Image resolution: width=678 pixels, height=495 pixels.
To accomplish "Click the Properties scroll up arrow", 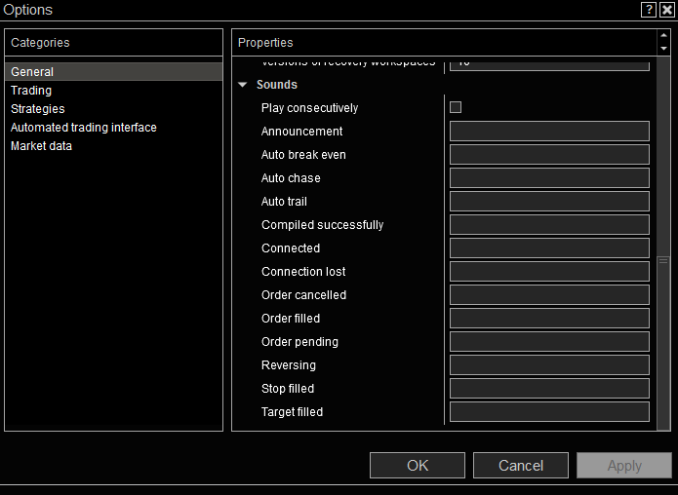I will point(663,36).
